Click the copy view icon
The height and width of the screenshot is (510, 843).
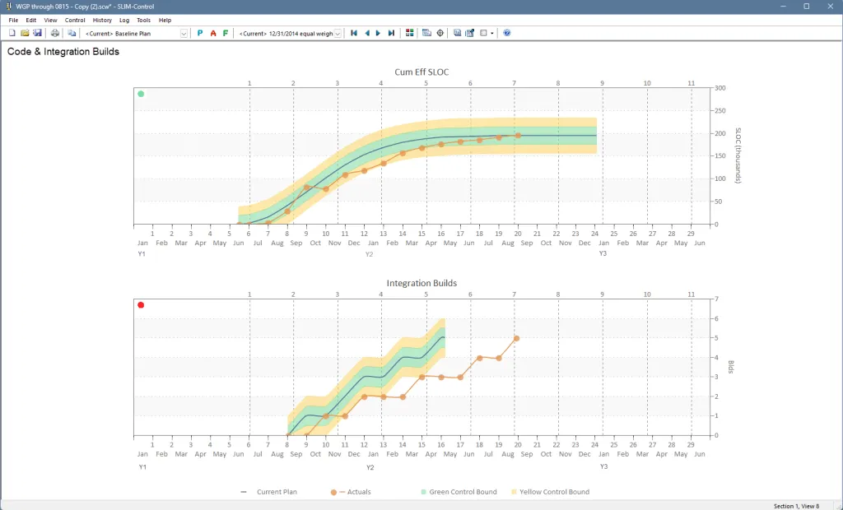72,34
